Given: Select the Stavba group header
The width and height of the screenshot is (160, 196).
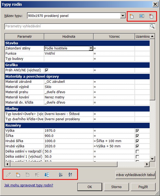Looking at the screenshot, I should [x=77, y=43].
